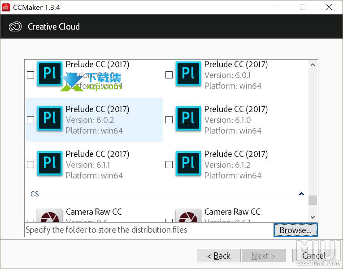Cancel the CCMaker wizard

pyautogui.click(x=314, y=256)
